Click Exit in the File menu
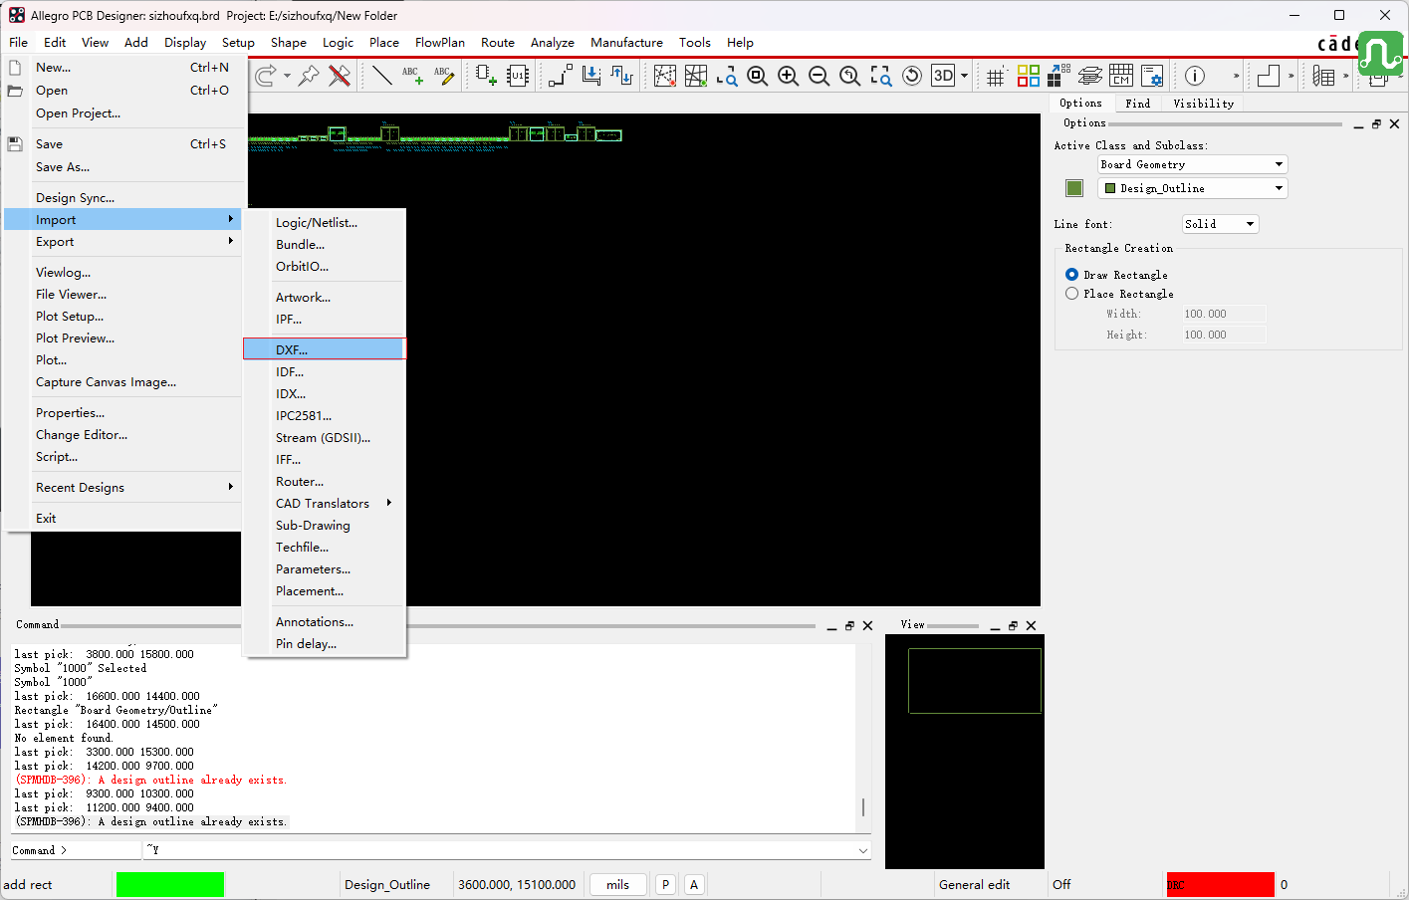The width and height of the screenshot is (1409, 900). [123, 519]
